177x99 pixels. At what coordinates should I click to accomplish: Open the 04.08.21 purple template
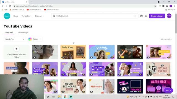(73, 69)
